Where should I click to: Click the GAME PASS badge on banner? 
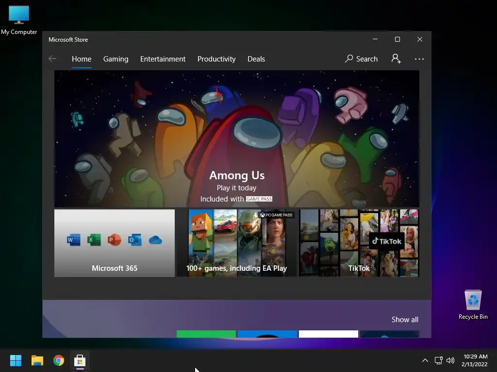(259, 199)
